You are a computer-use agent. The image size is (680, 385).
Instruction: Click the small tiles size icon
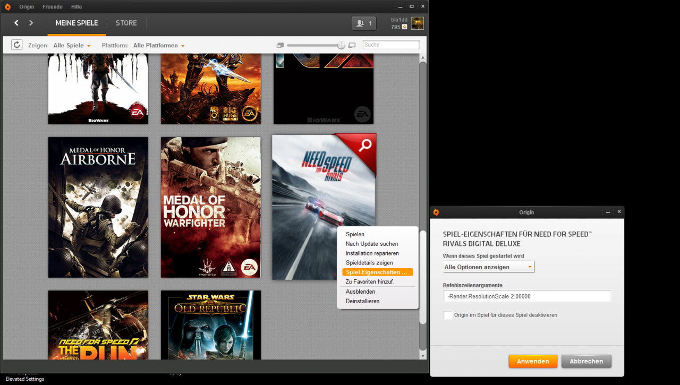pyautogui.click(x=280, y=45)
